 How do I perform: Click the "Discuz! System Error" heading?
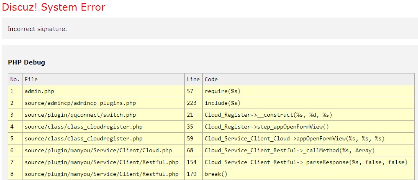pyautogui.click(x=54, y=7)
